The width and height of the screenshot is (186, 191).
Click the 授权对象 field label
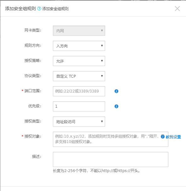pyautogui.click(x=33, y=136)
